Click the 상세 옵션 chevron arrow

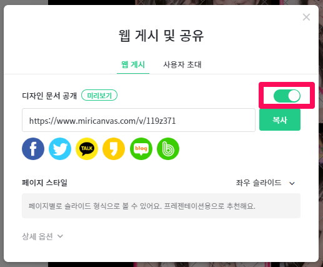click(60, 236)
